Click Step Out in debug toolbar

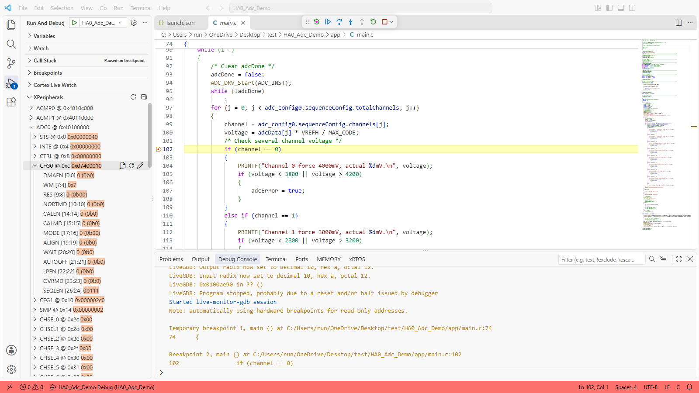pos(362,22)
